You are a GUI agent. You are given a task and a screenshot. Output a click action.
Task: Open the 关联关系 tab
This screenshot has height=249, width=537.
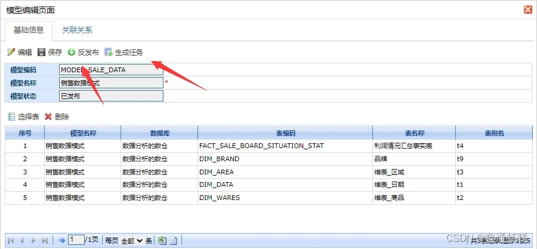click(x=77, y=30)
